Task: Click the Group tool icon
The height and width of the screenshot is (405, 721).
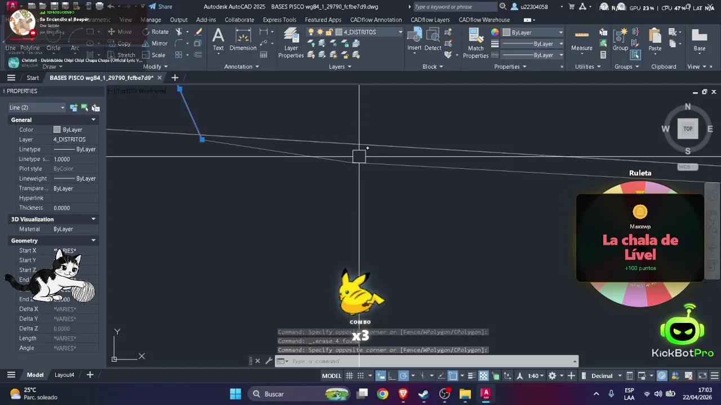Action: pos(620,39)
